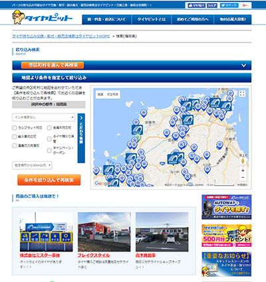Click the Facebook like button
The height and width of the screenshot is (282, 266).
(196, 5)
